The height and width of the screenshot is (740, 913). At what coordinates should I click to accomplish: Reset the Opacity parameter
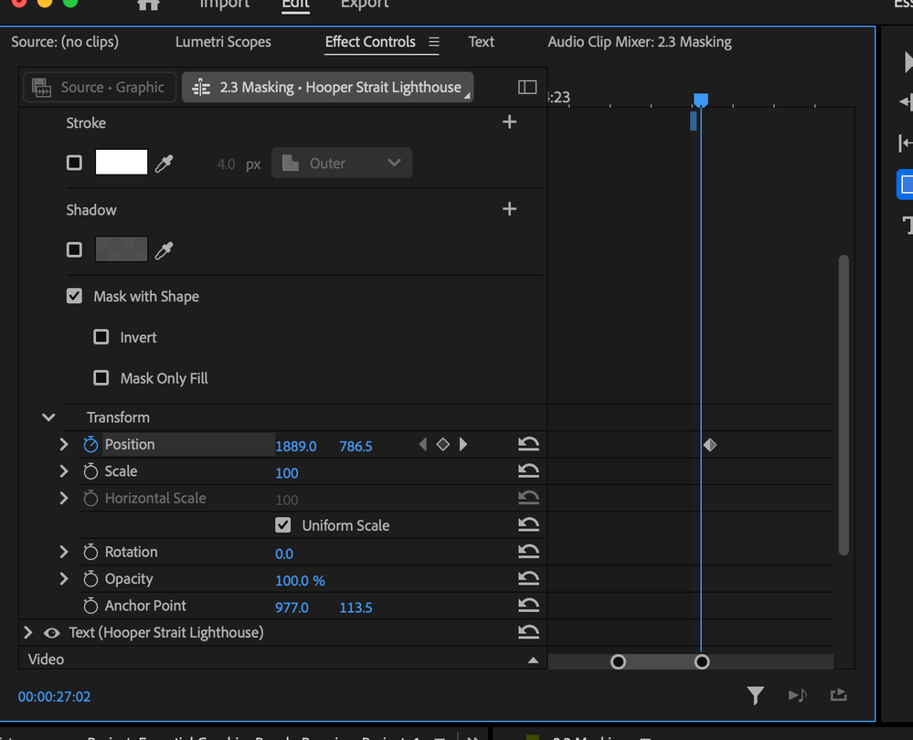[x=528, y=578]
